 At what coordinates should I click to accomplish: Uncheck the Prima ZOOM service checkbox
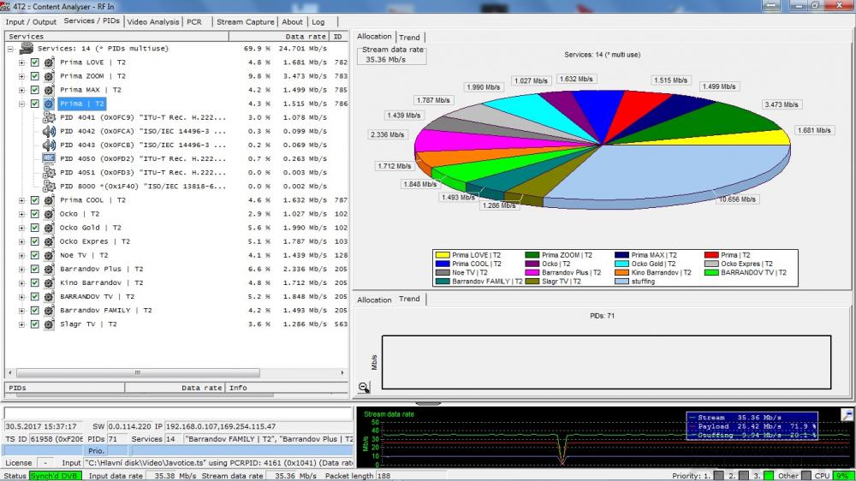coord(35,76)
